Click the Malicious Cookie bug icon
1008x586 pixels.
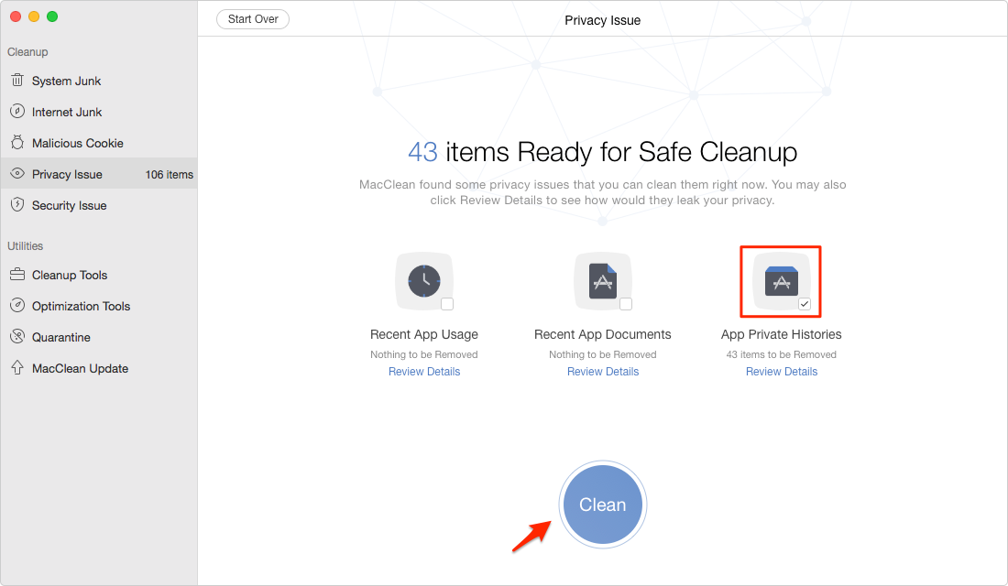(16, 143)
